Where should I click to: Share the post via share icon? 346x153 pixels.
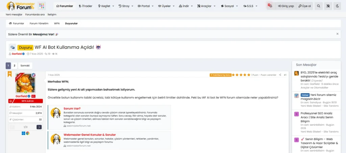point(280,75)
